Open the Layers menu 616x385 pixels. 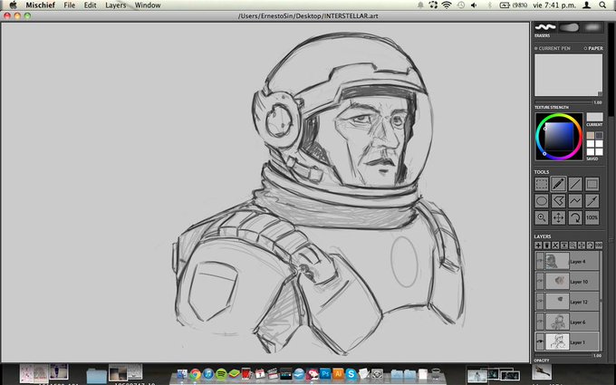(x=115, y=5)
